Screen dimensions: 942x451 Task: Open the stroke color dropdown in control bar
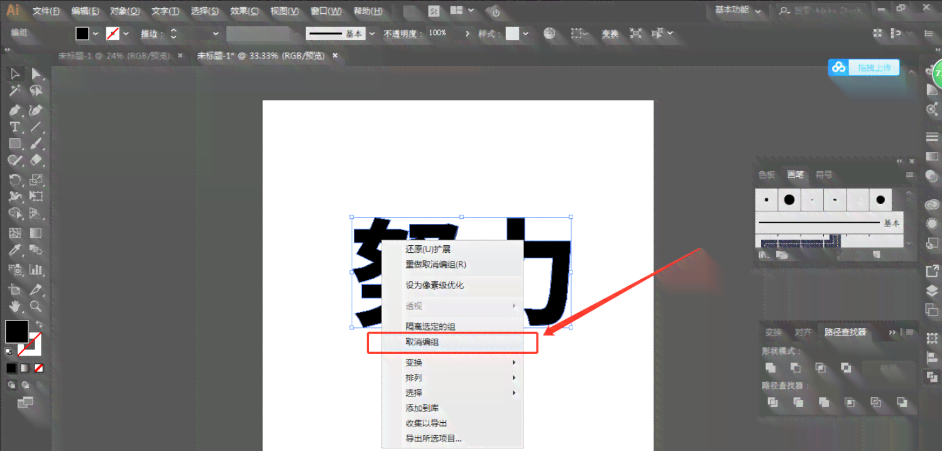coord(126,34)
